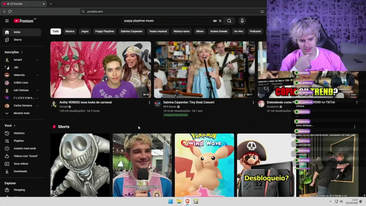Open Shorts in the sidebar
Screen dimensions: 366x206
[x=22, y=40]
